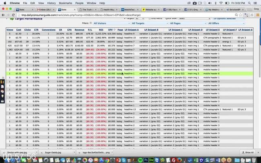
Task: Open Spotify from the Dock
Action: pyautogui.click(x=140, y=160)
